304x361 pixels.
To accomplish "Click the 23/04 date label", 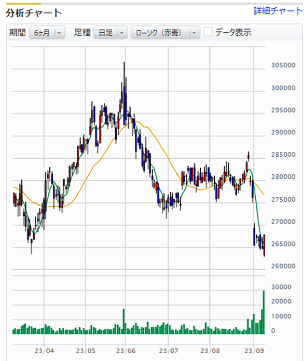I will (44, 351).
